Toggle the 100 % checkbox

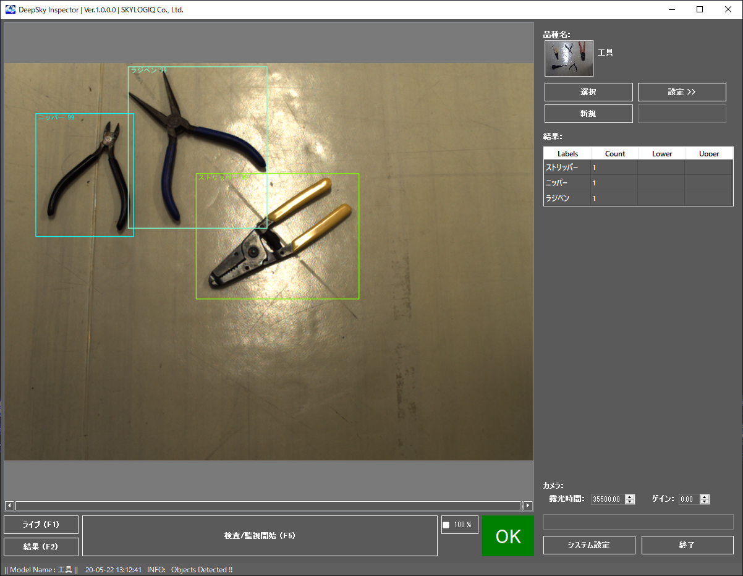(446, 525)
